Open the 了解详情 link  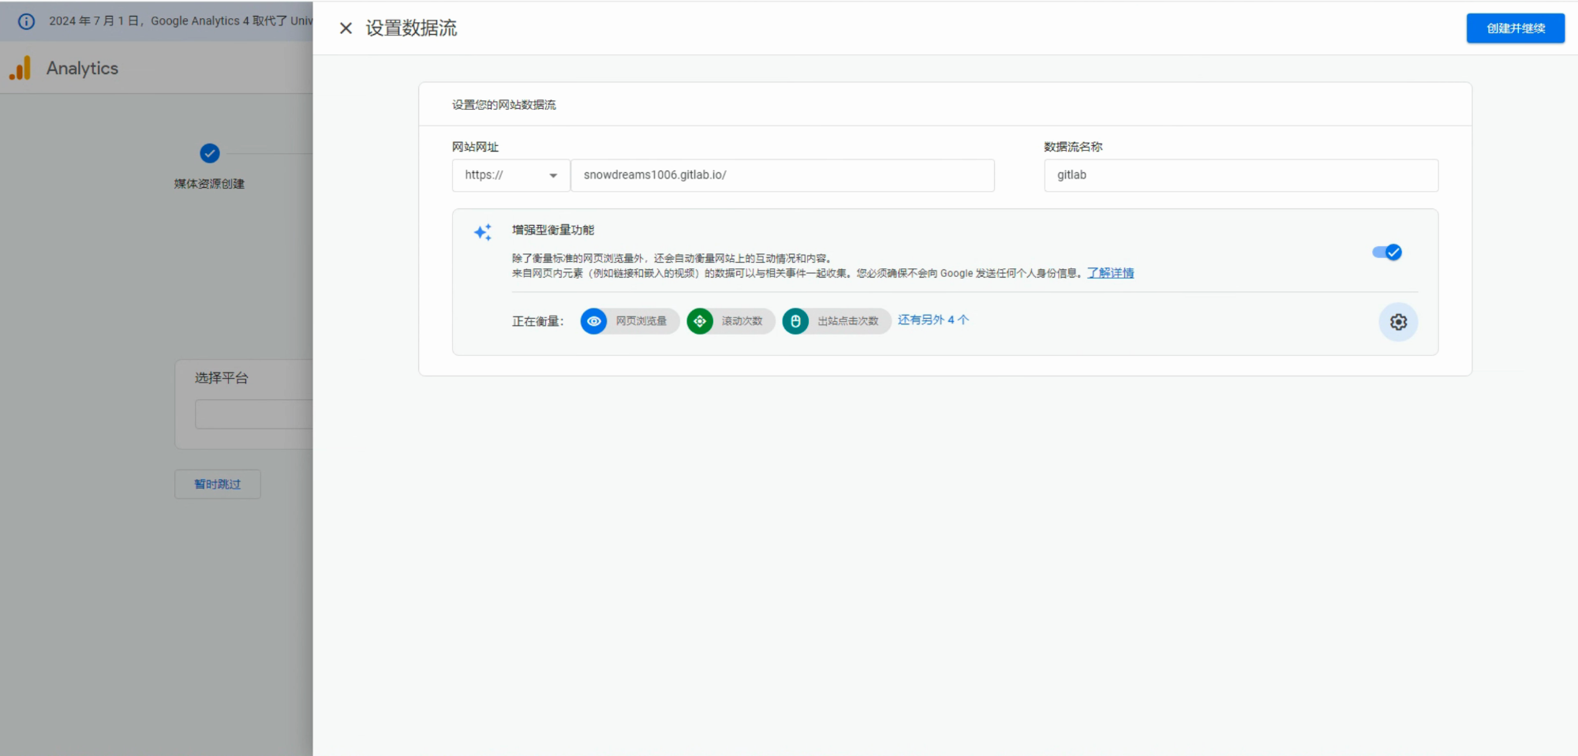tap(1110, 273)
